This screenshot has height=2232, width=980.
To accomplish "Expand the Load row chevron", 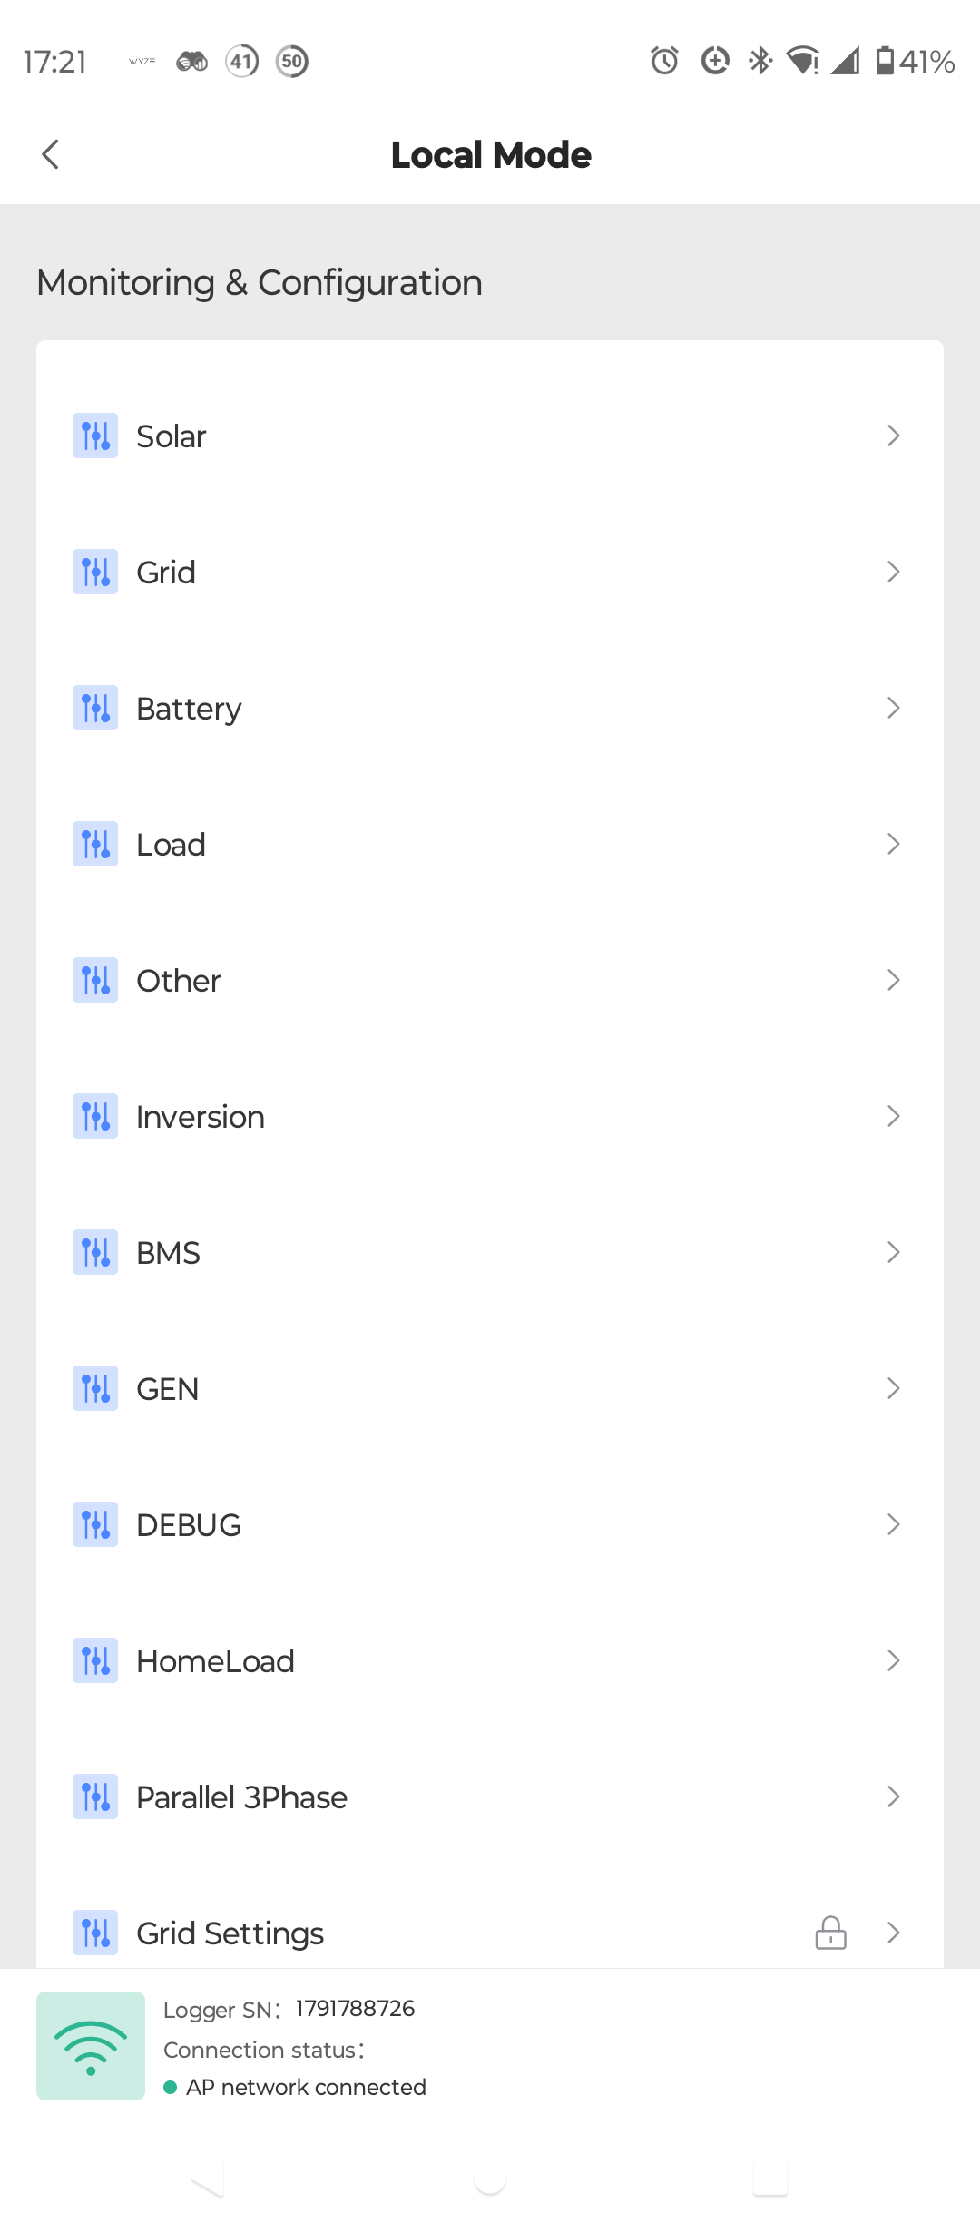I will [893, 844].
